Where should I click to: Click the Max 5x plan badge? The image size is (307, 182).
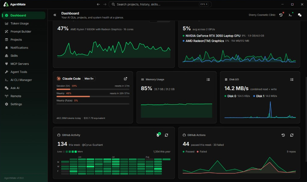89,78
